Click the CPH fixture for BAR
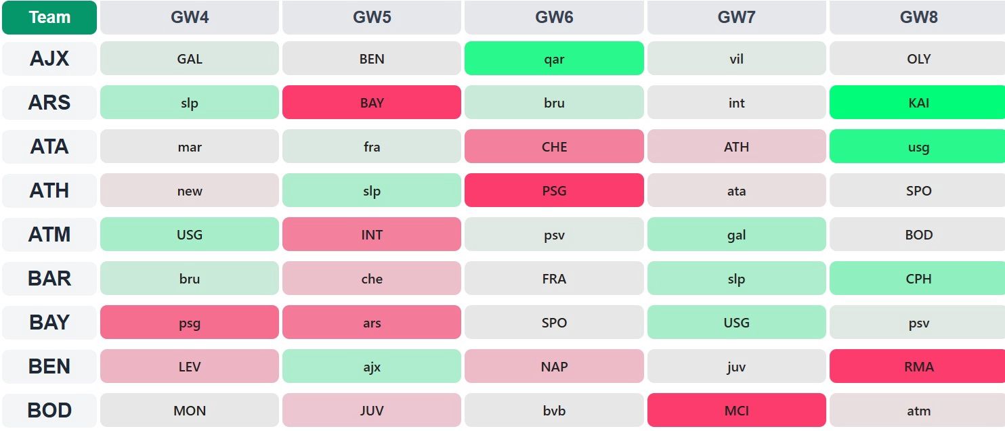Image resolution: width=1005 pixels, height=431 pixels. coord(918,279)
